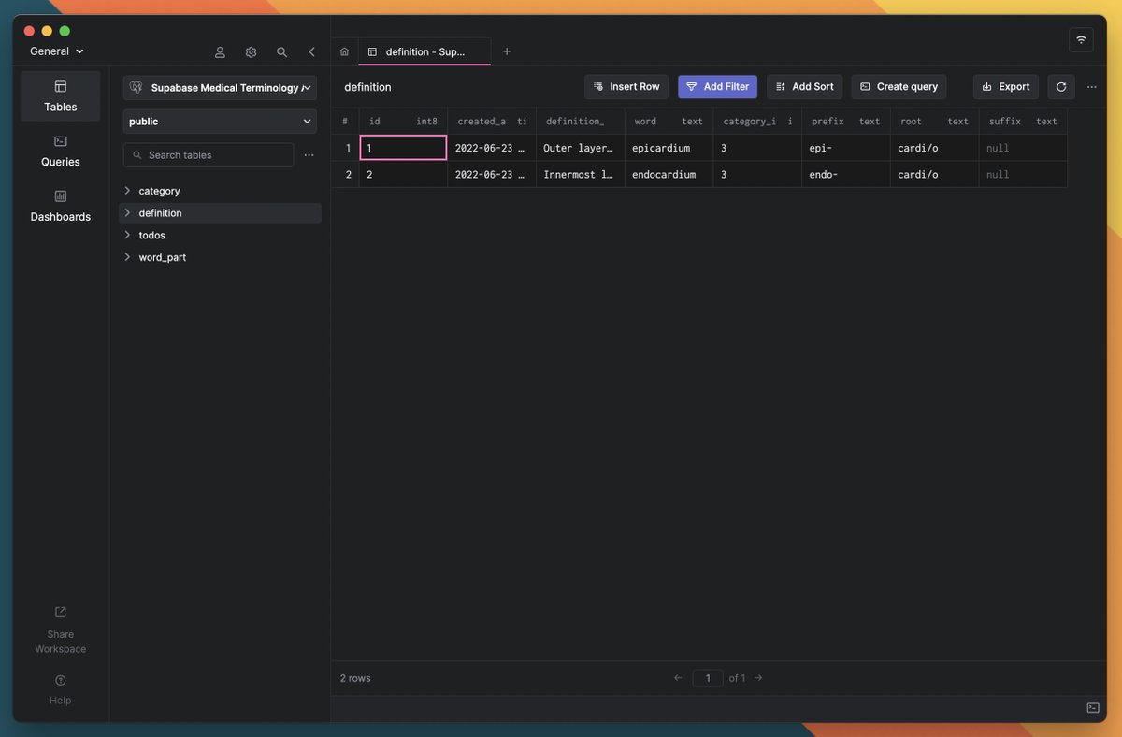Screen dimensions: 1122x737
Task: Select the todos table in the tree
Action: click(x=220, y=235)
